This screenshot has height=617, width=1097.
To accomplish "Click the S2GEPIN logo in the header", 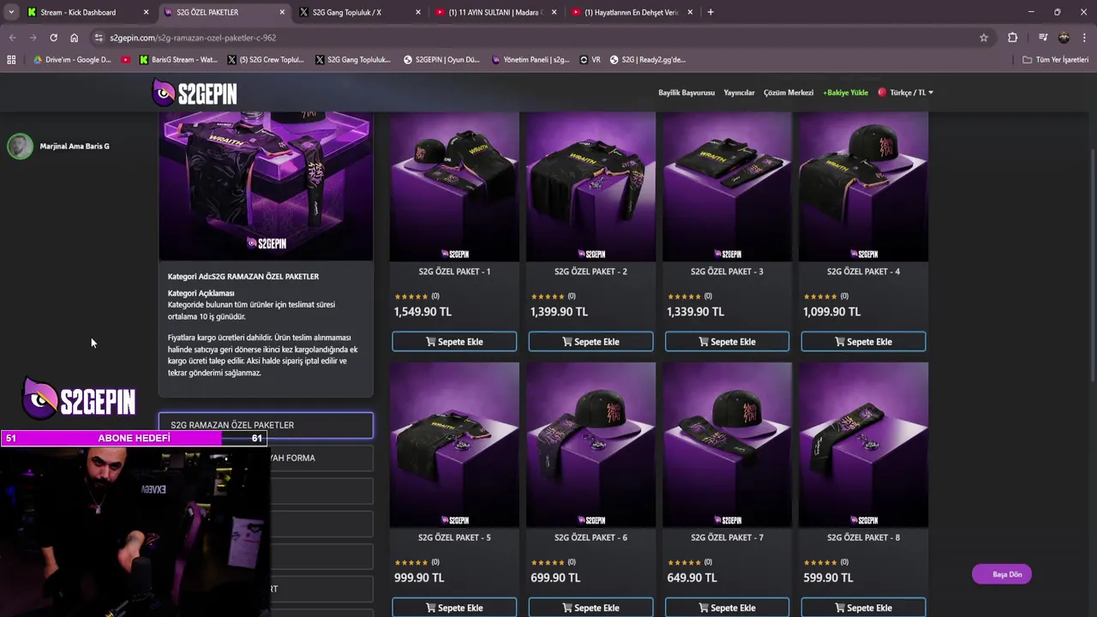I will (195, 93).
